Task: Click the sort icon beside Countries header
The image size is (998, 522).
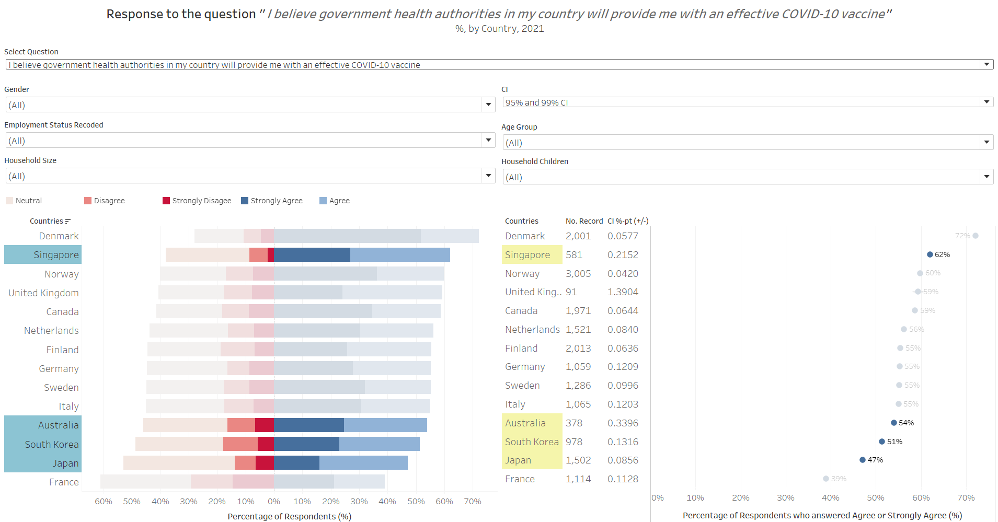Action: coord(68,222)
